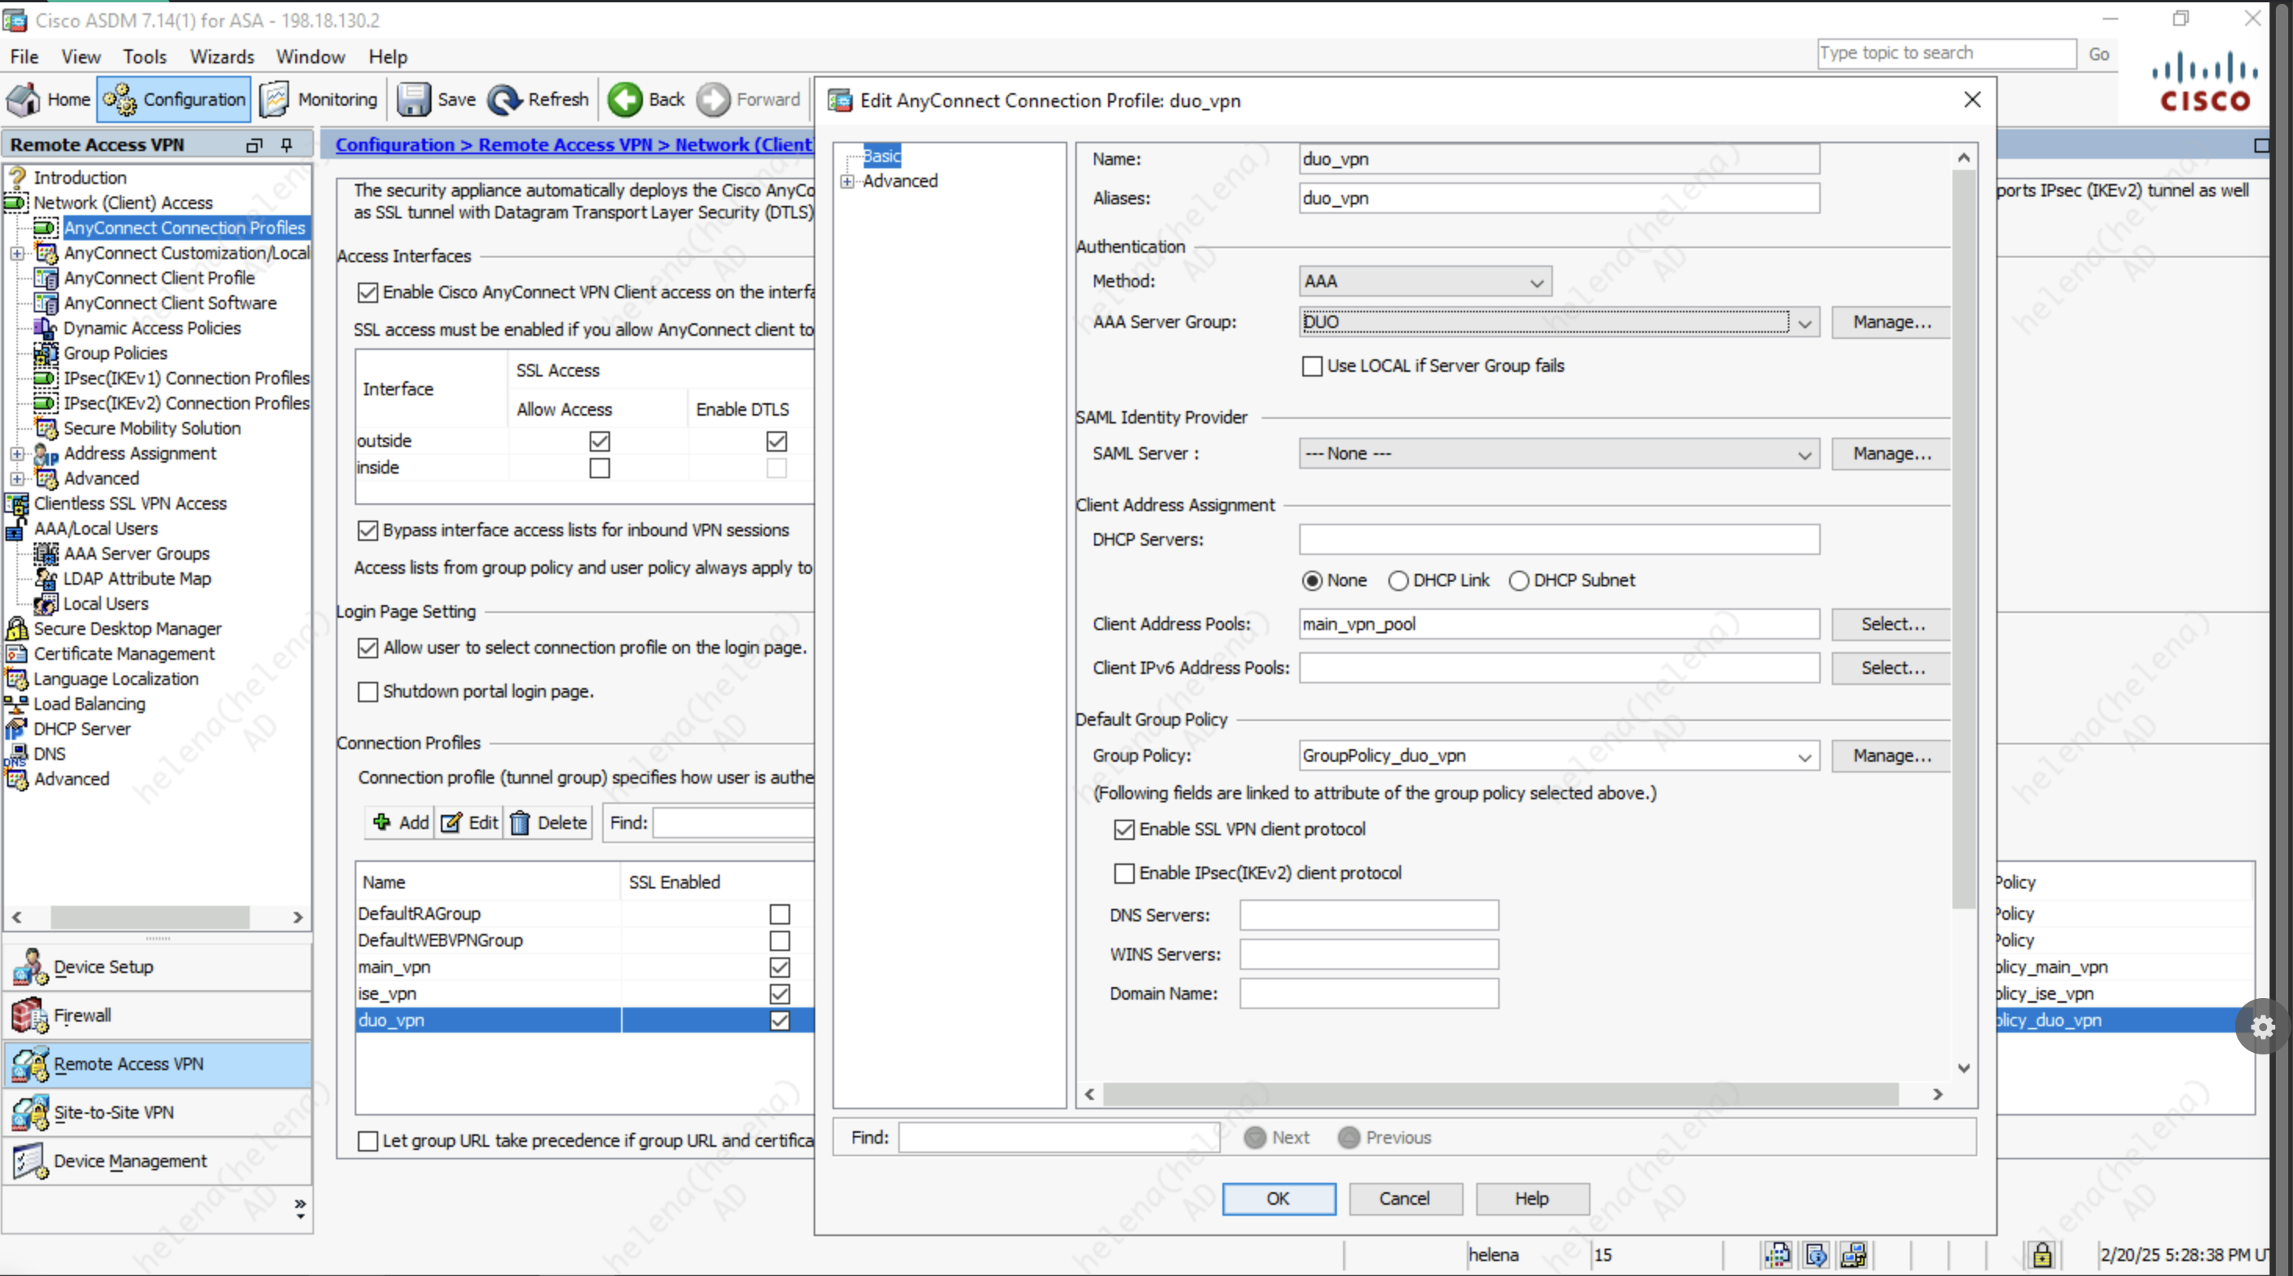
Task: Click OK to save the profile
Action: pyautogui.click(x=1278, y=1199)
